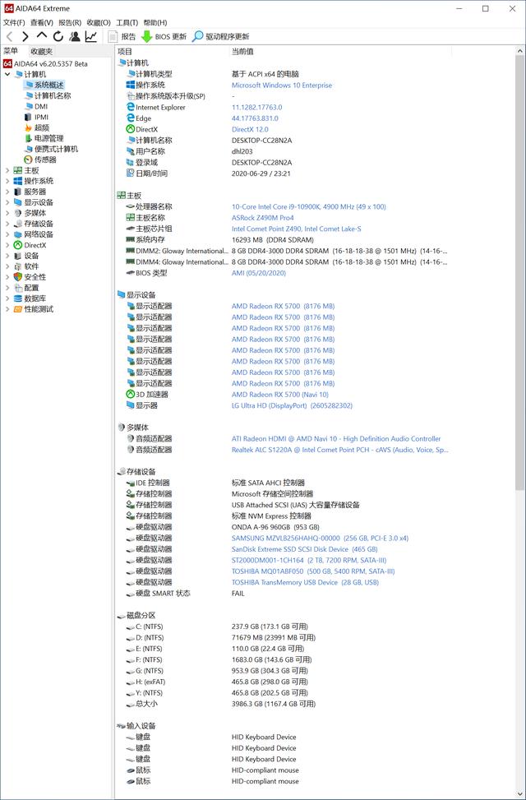Click the SanDisk Extreme SSD SCSI Disk Device link
This screenshot has height=800, width=526.
305,549
